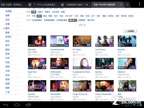The image size is (144, 108).
Task: Open the Beautiful 2PM video thumbnail
Action: tap(127, 41)
